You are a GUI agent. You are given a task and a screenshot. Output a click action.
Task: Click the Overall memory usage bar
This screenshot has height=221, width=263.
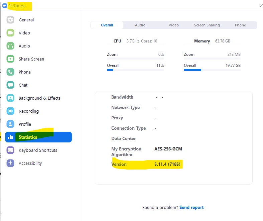coord(212,70)
